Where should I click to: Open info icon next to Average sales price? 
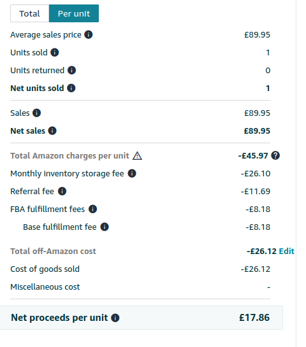(88, 34)
